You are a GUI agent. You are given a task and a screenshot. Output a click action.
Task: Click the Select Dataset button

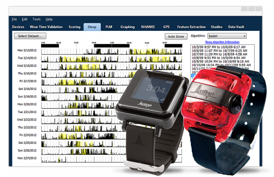pos(30,36)
